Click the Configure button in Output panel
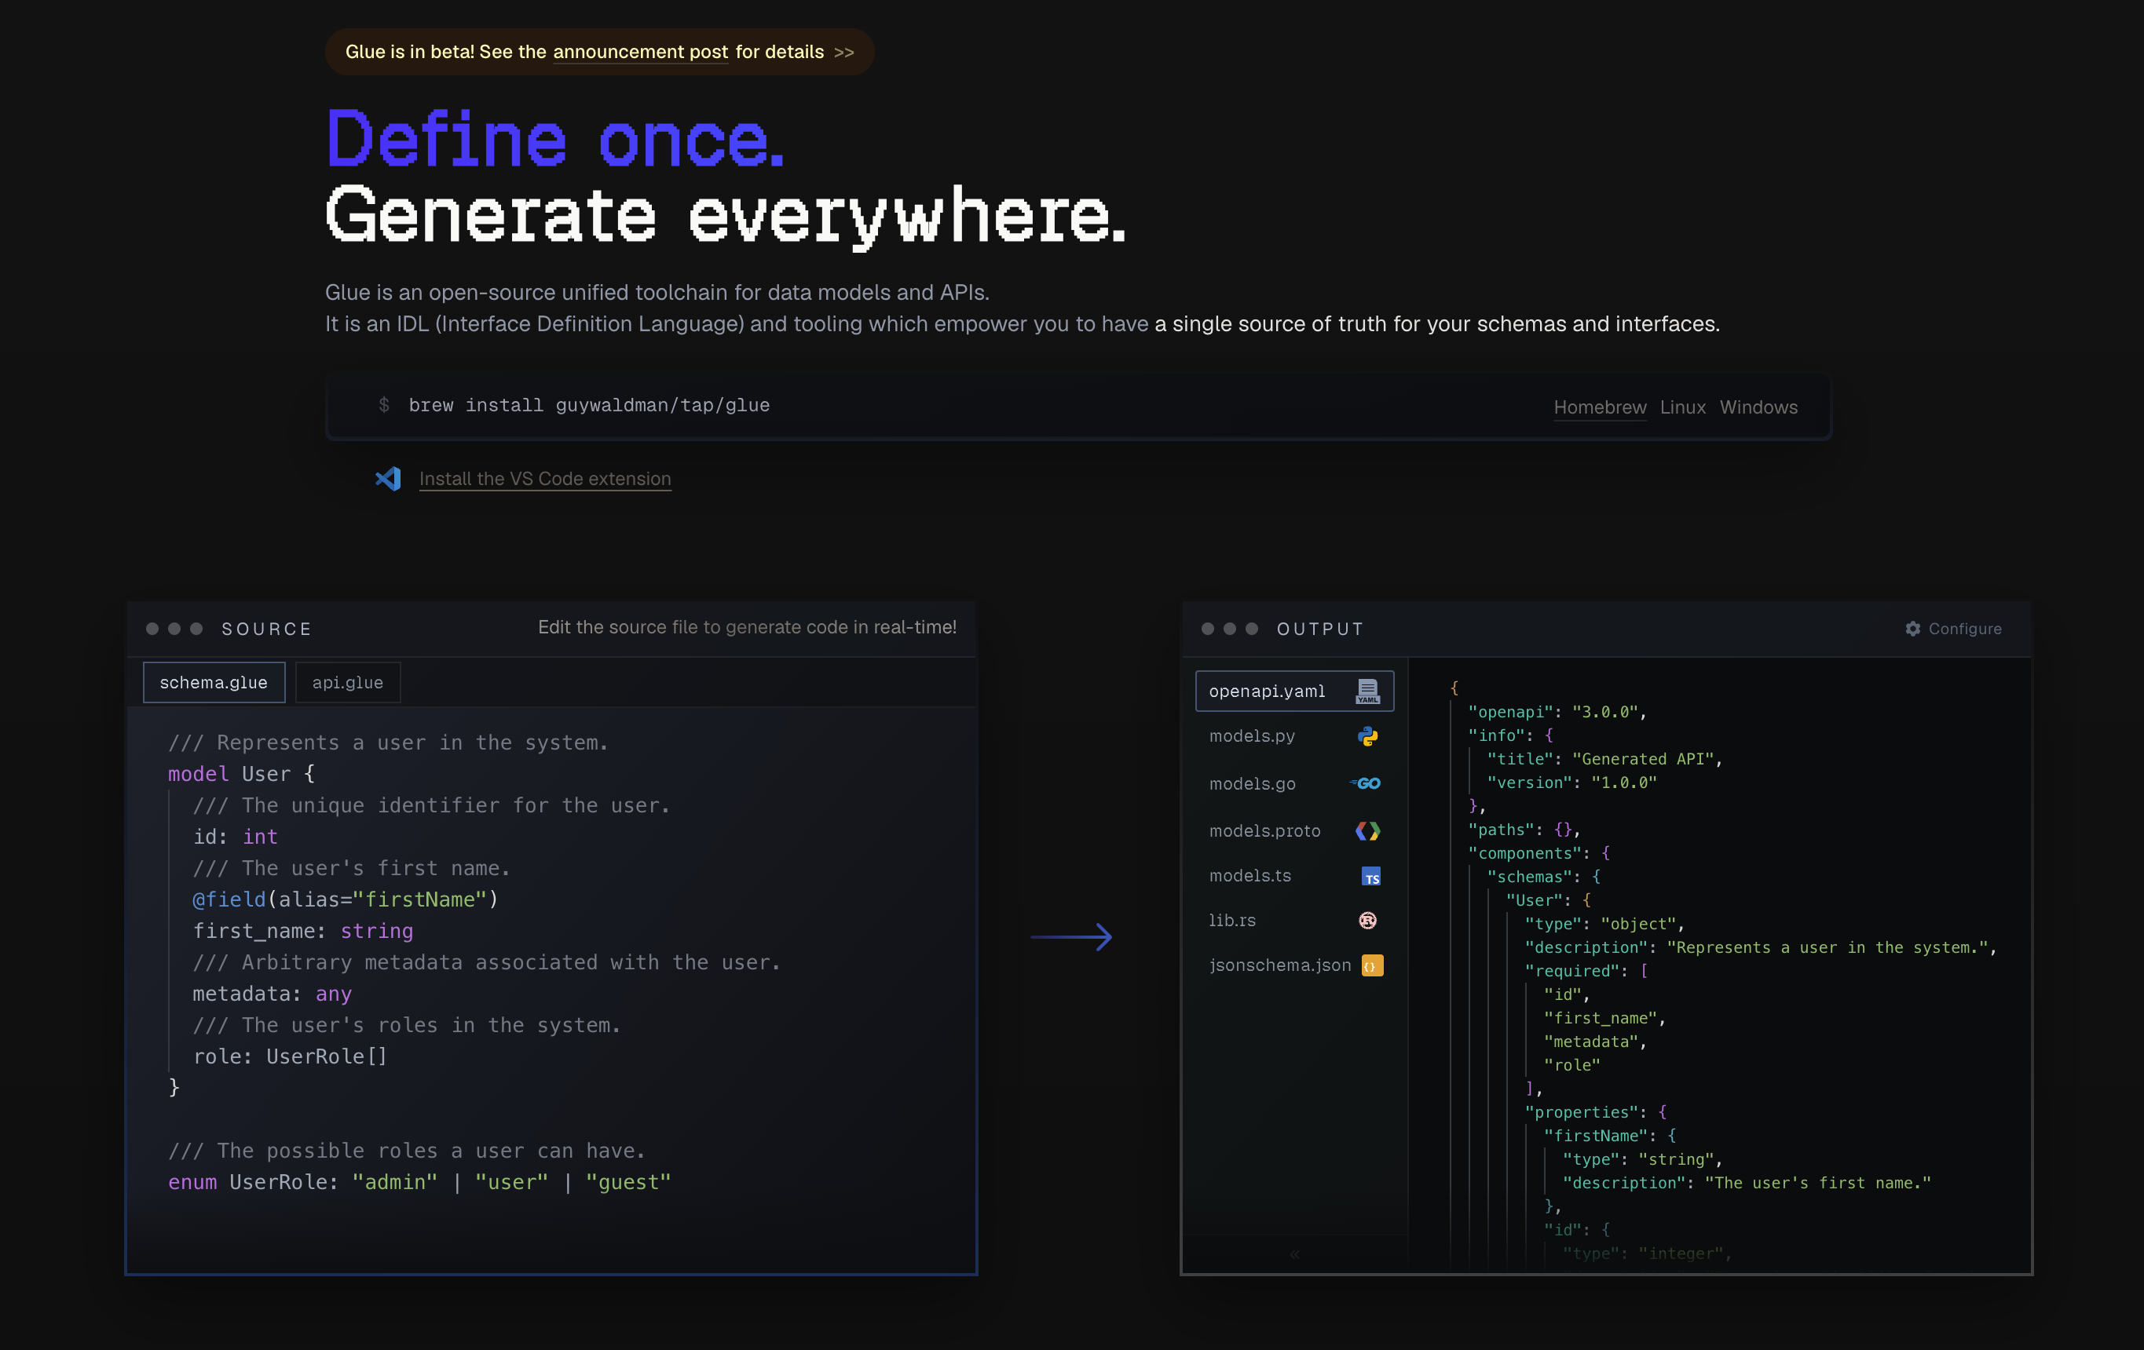This screenshot has width=2144, height=1350. [x=1953, y=629]
